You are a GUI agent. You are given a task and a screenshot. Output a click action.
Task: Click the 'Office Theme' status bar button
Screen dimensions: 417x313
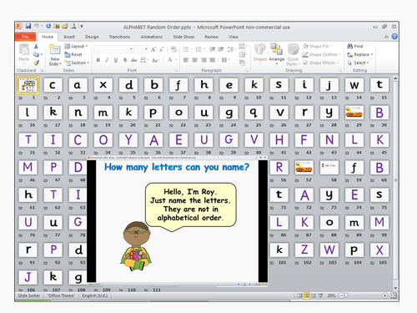pyautogui.click(x=61, y=295)
